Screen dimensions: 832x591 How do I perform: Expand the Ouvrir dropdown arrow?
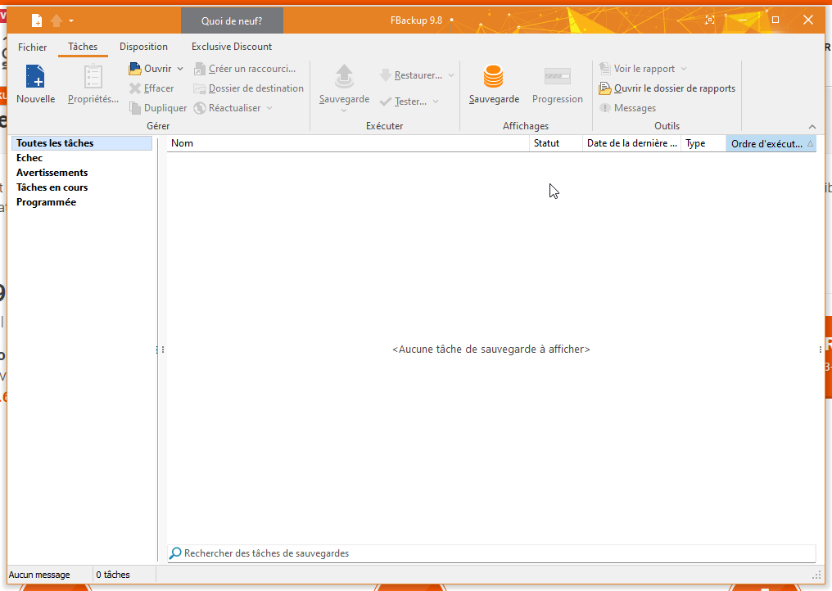(180, 69)
